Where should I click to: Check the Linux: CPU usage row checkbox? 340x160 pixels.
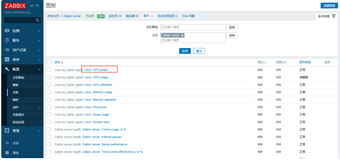pos(49,77)
